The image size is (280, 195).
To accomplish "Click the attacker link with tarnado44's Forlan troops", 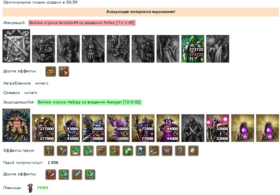I will point(82,23).
